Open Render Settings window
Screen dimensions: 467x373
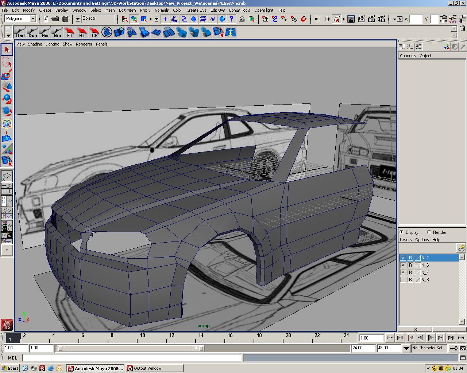[382, 19]
